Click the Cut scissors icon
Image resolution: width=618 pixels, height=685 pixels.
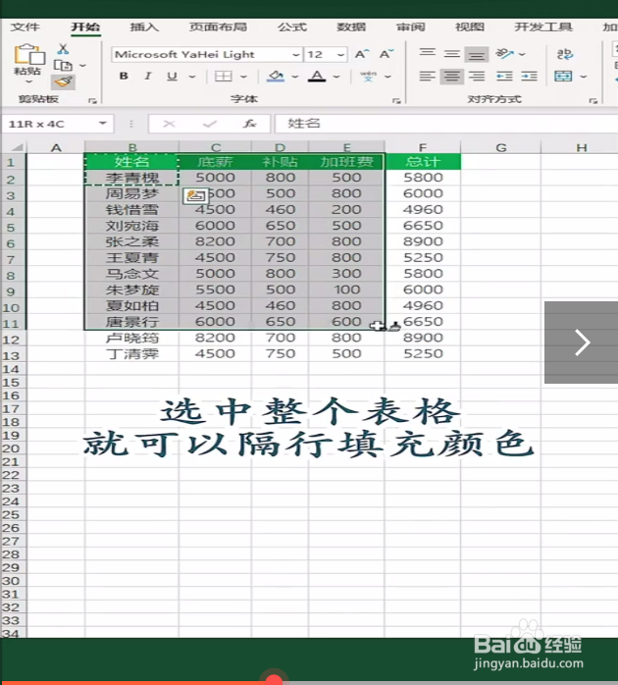tap(64, 49)
